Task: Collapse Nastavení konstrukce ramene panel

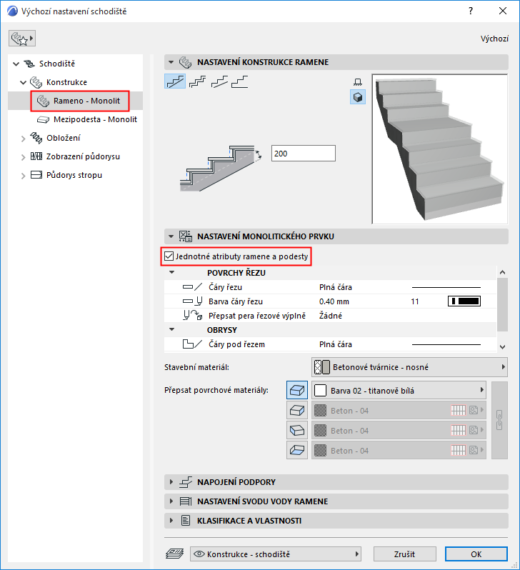Action: 171,62
